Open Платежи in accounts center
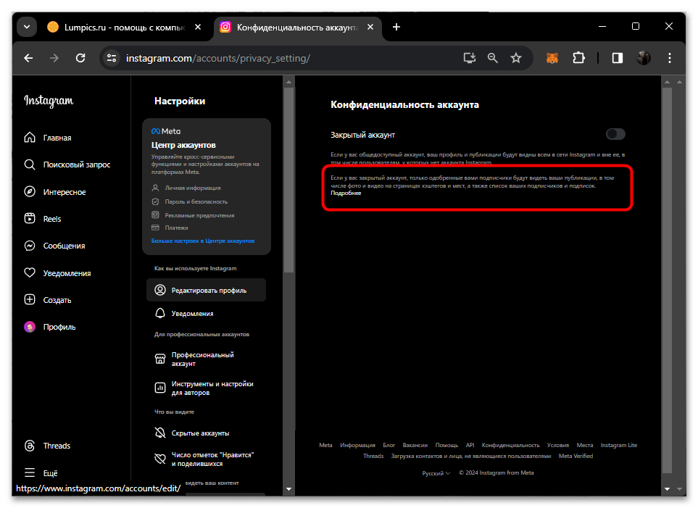This screenshot has width=698, height=508. tap(176, 228)
